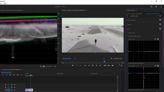Open the workspaces icon in header
The width and height of the screenshot is (164, 92).
tap(151, 7)
